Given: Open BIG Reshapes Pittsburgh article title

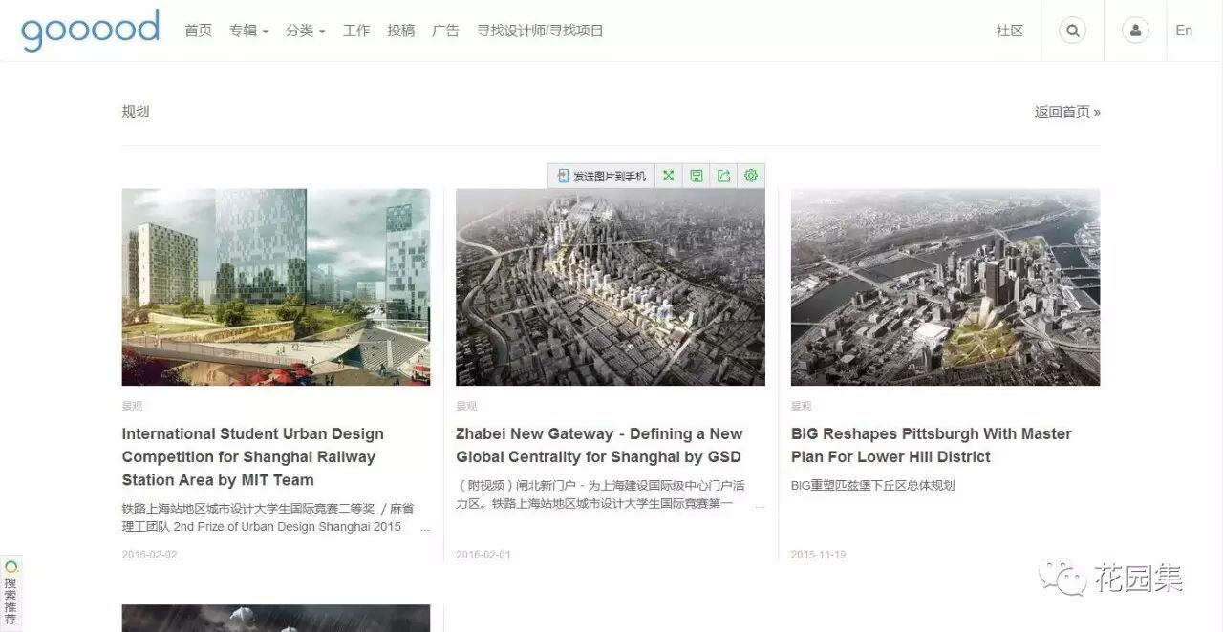Looking at the screenshot, I should [932, 445].
